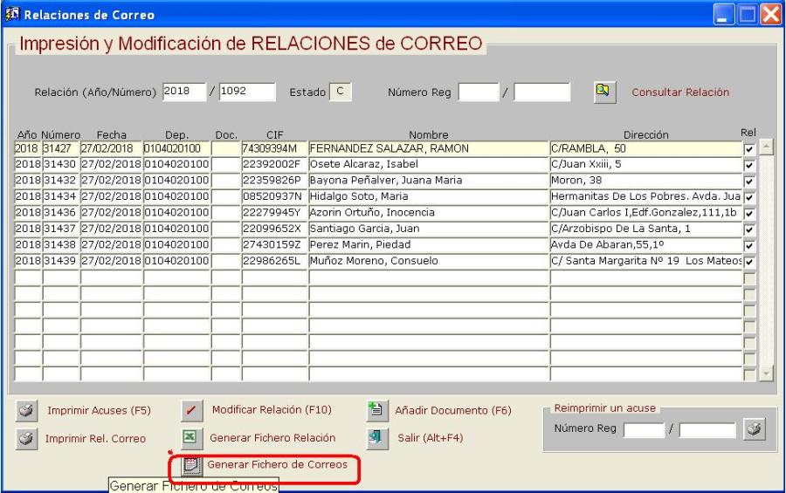Viewport: 786px width, 493px height.
Task: Click the Generar Fichero de Correos label
Action: (277, 465)
